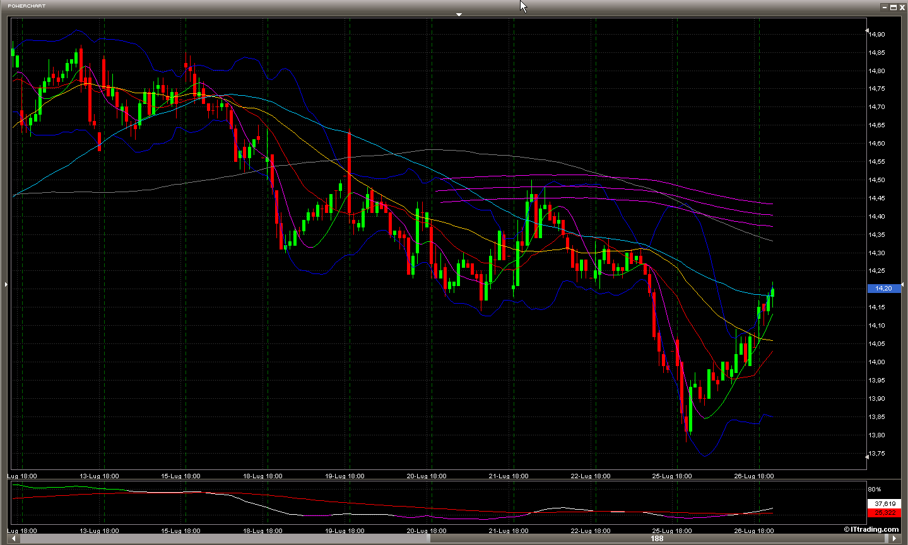The image size is (908, 545).
Task: Click the 14,10 price axis label
Action: click(876, 326)
